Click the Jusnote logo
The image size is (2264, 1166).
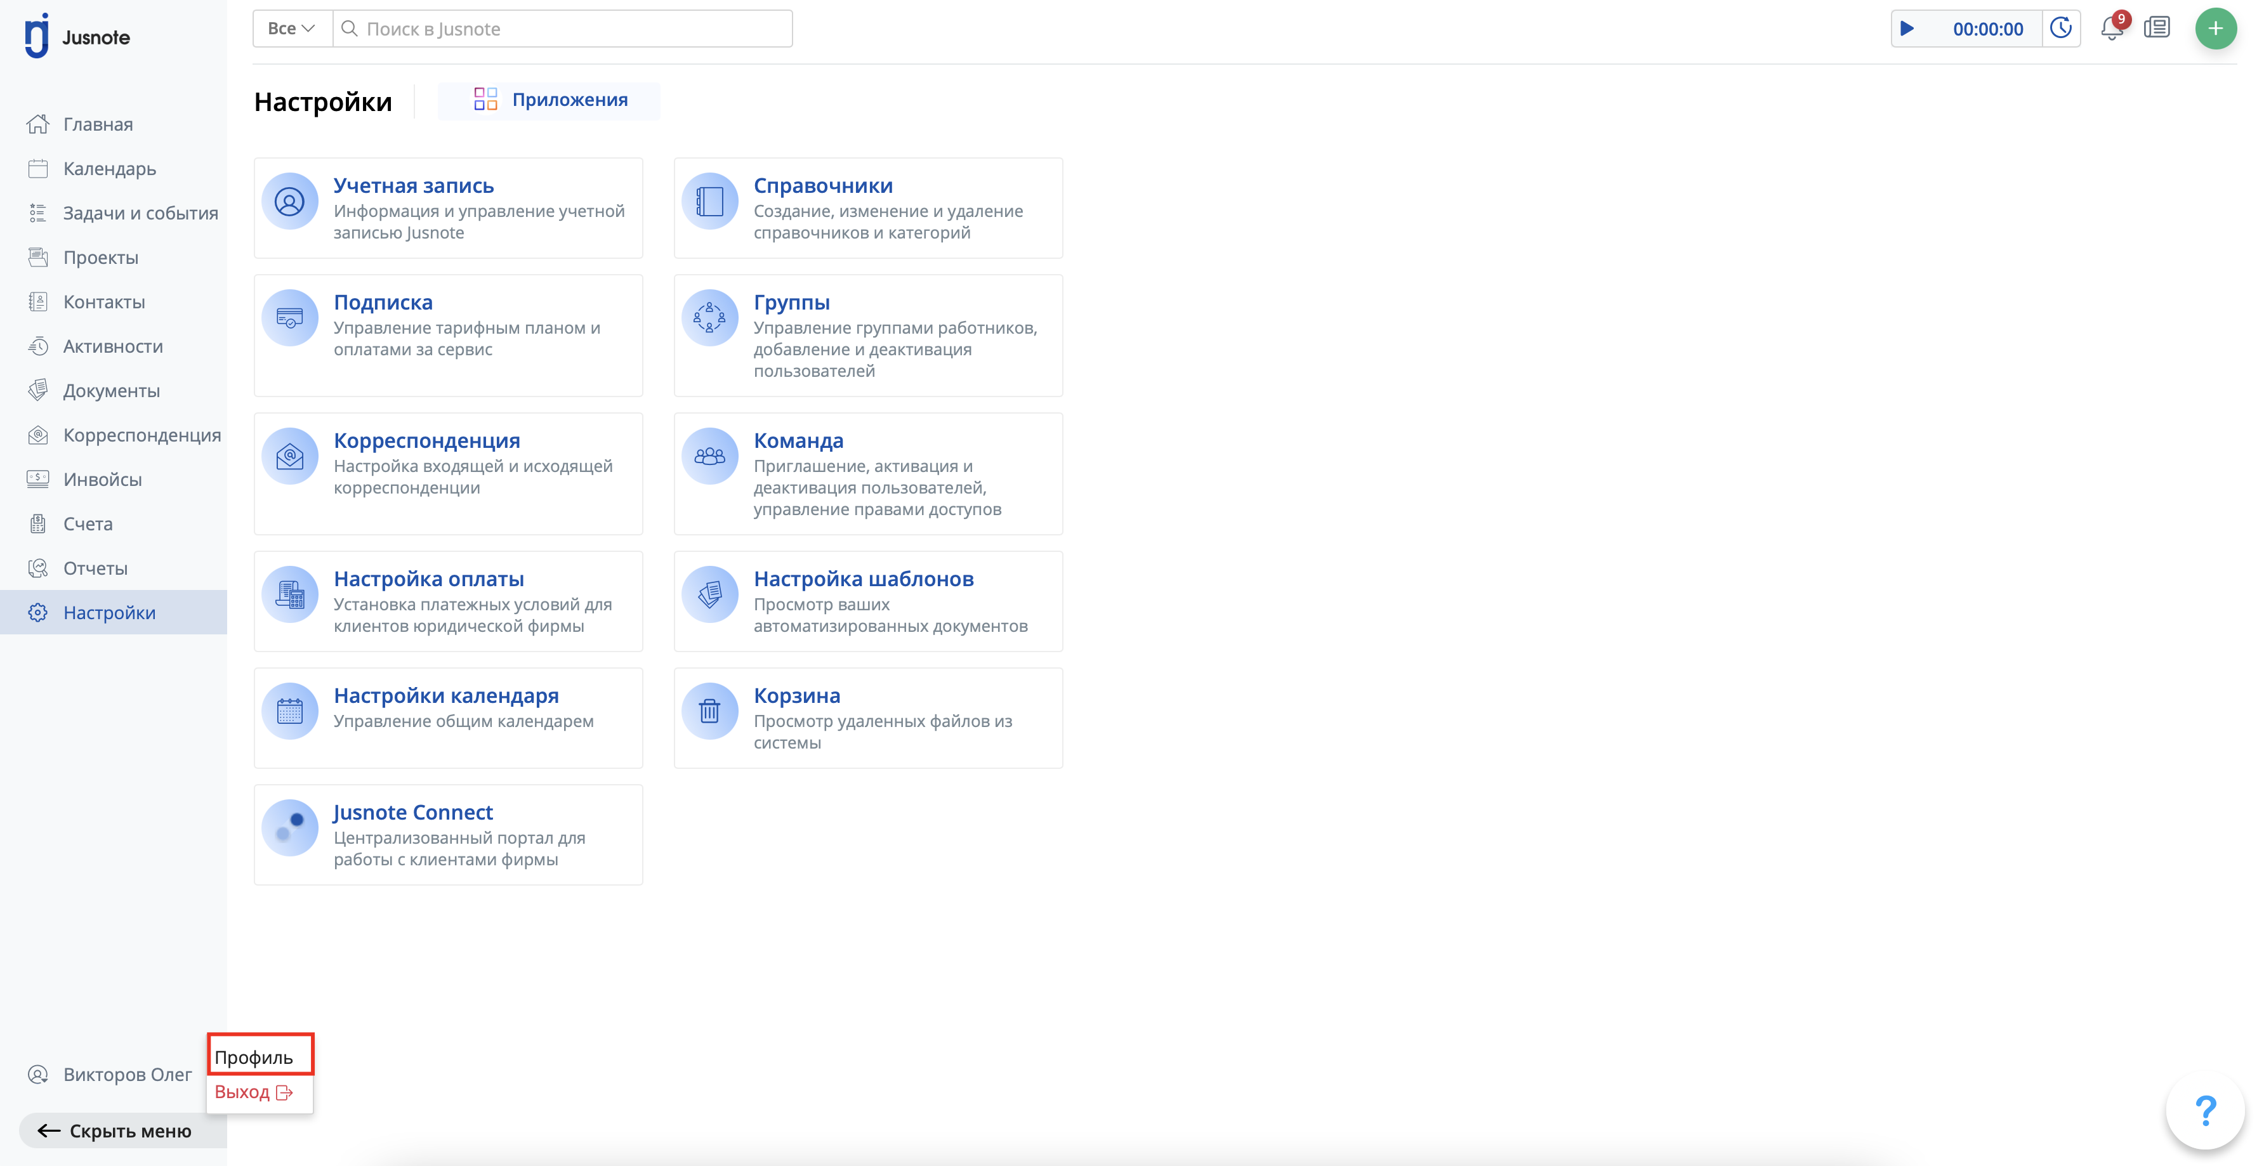tap(77, 36)
